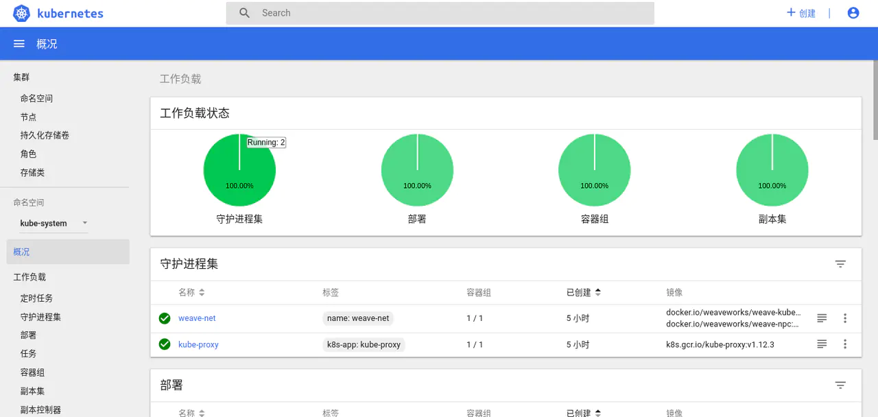
Task: Open the user account icon
Action: [x=853, y=13]
